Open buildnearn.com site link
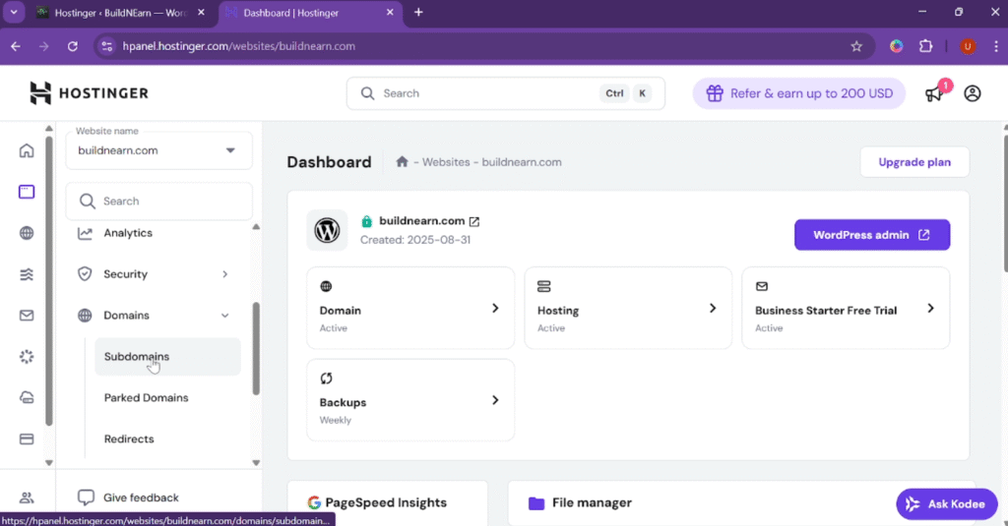 [x=421, y=221]
